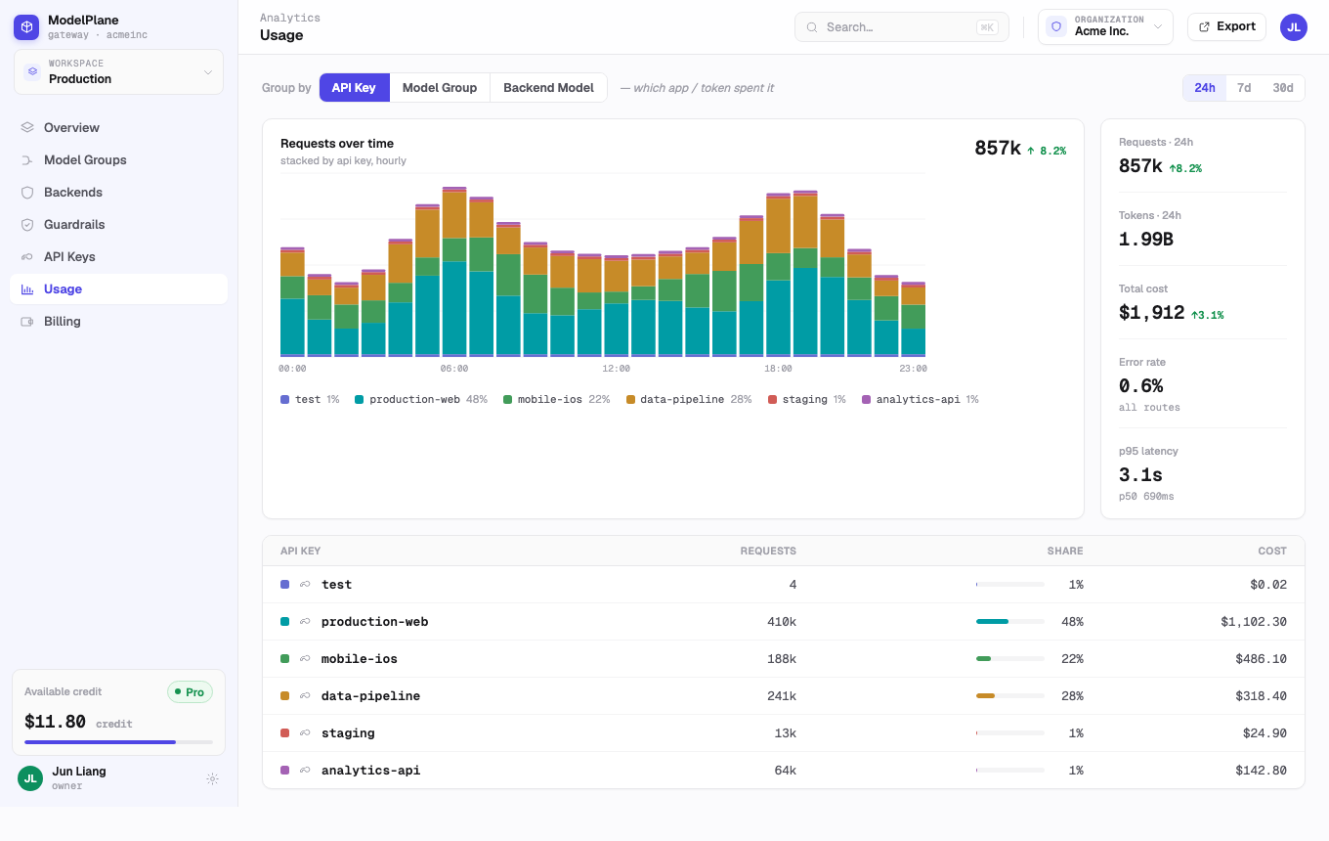Click the organization shield icon
1329x841 pixels.
click(1055, 26)
